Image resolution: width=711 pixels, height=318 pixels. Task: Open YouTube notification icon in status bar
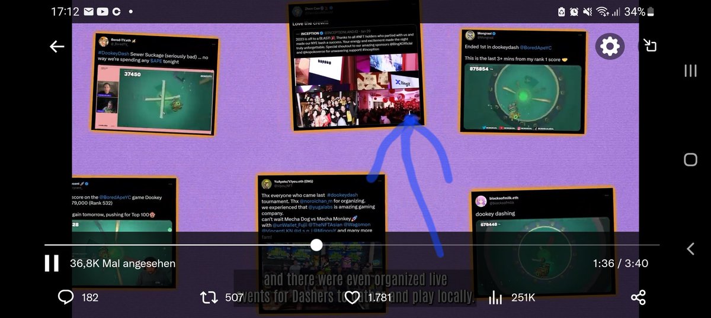102,11
